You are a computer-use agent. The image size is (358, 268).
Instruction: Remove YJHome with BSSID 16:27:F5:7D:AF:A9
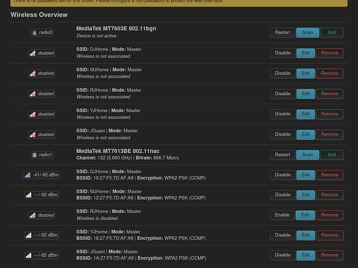click(x=330, y=235)
